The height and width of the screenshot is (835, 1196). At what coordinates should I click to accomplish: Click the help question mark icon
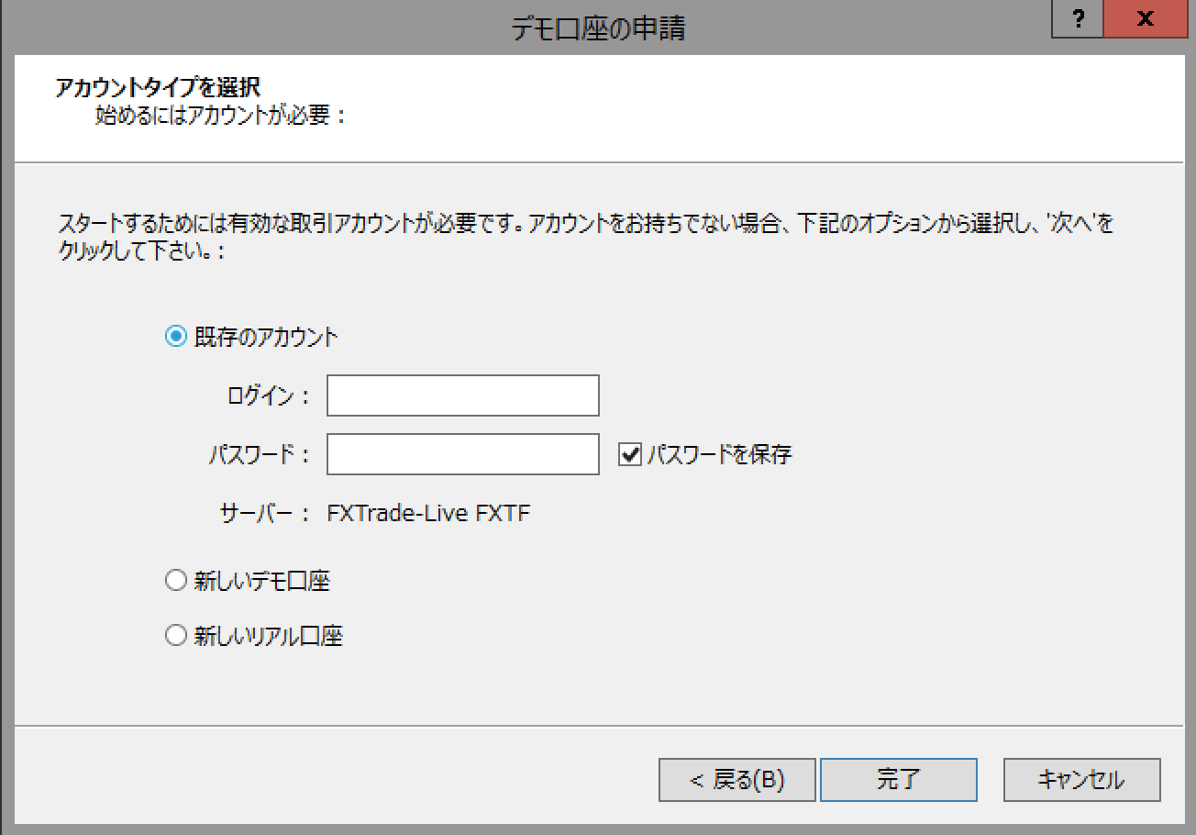[1077, 19]
